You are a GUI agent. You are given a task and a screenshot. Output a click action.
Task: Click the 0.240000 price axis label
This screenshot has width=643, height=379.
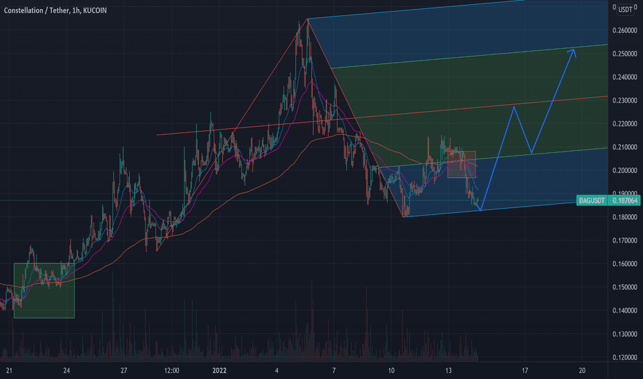pos(624,77)
